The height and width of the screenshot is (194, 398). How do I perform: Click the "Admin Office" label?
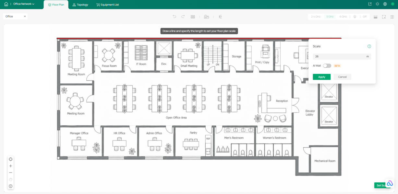(x=154, y=133)
